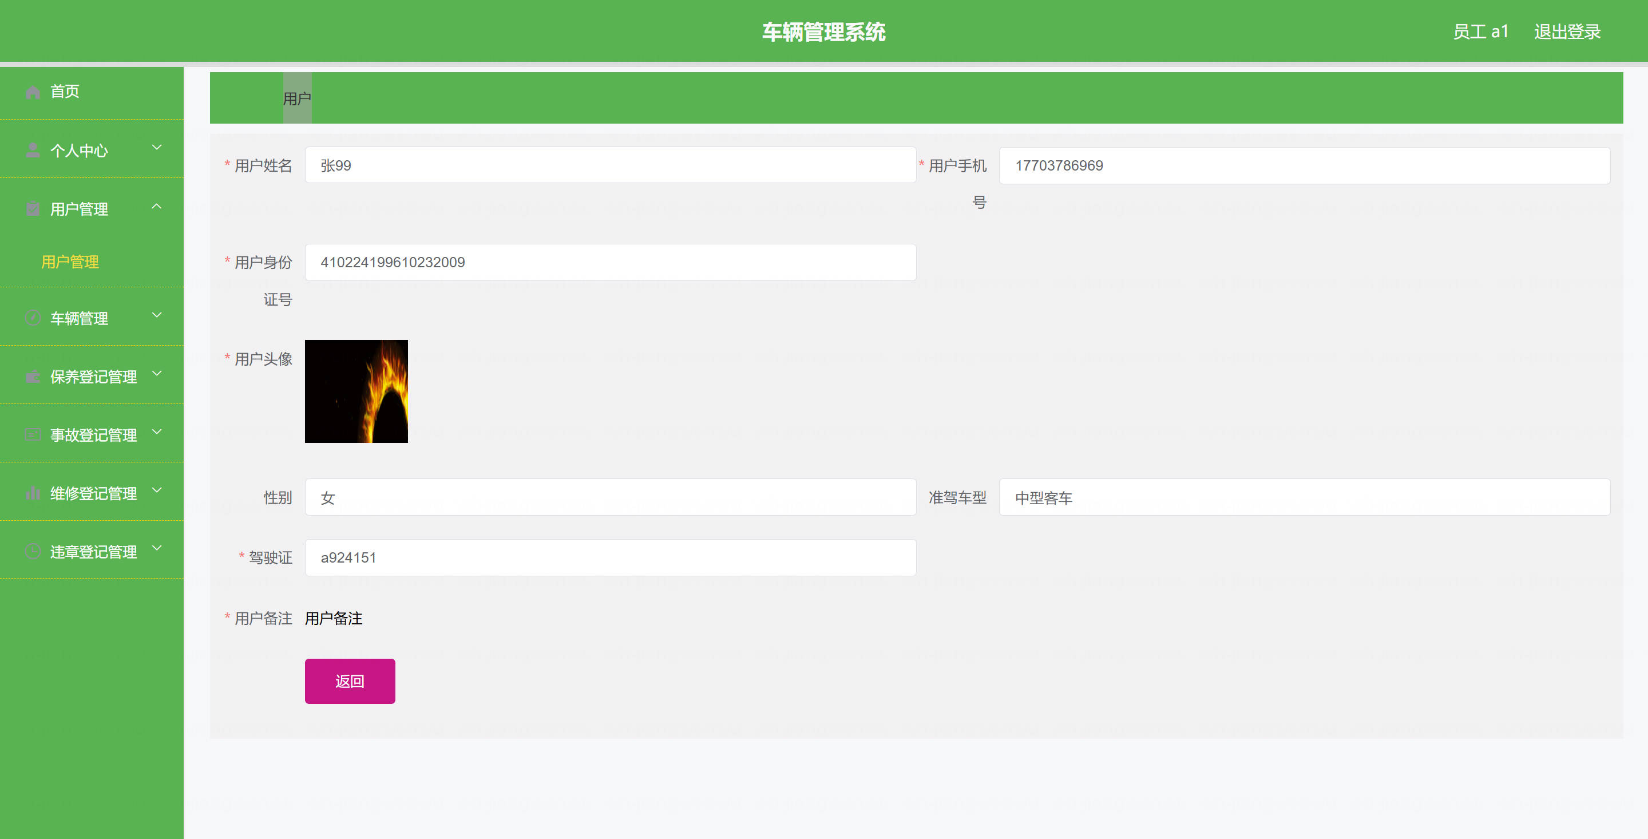Image resolution: width=1648 pixels, height=839 pixels.
Task: Click the 员工 a1 account label
Action: 1480,31
